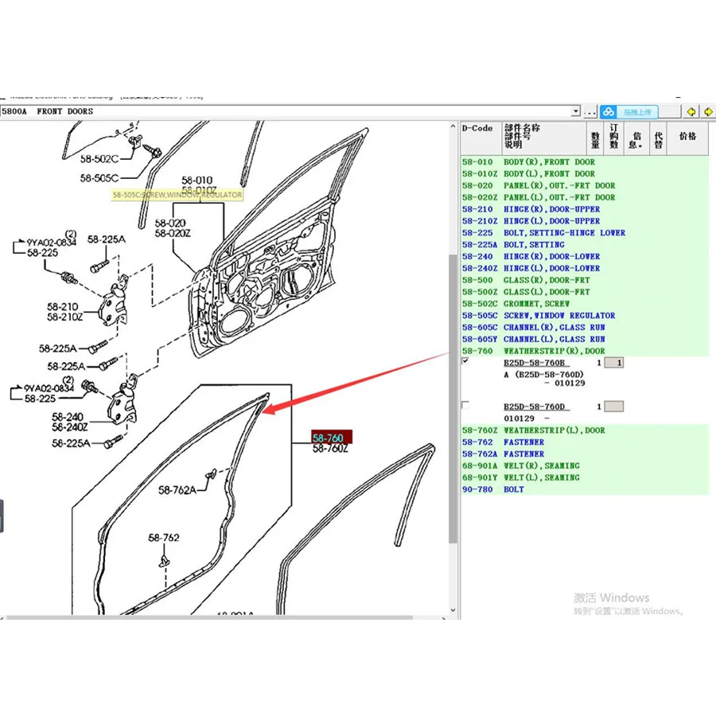Click the 58-020 label in diagram
The image size is (716, 716).
pos(170,223)
